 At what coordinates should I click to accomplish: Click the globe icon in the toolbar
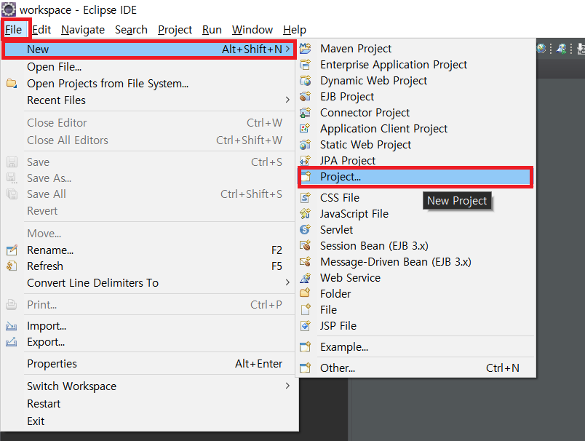(541, 49)
